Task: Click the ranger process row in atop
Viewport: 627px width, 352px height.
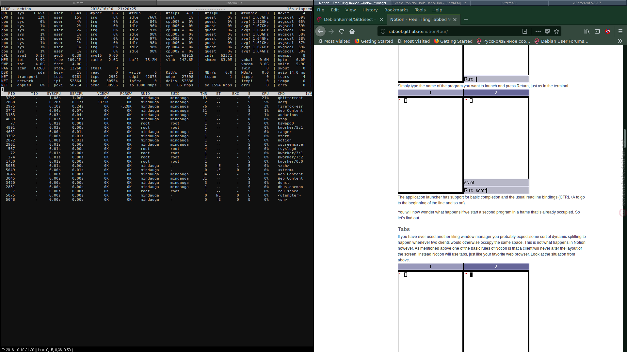Action: click(156, 132)
